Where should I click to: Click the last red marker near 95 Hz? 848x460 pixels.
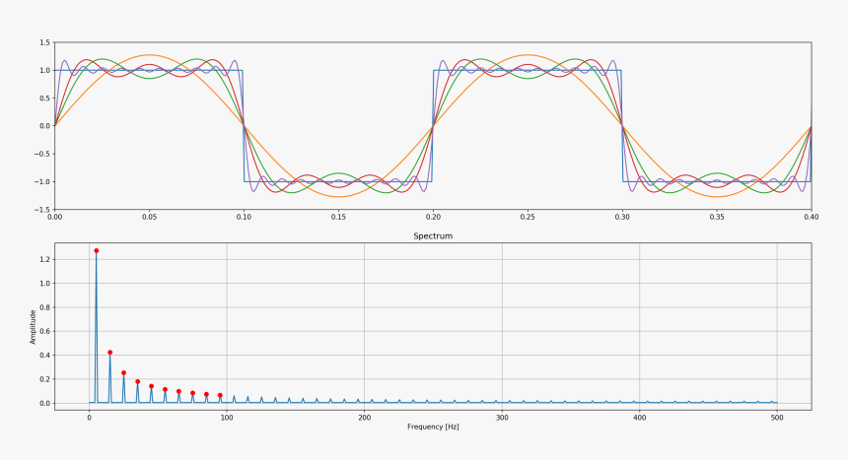[220, 396]
